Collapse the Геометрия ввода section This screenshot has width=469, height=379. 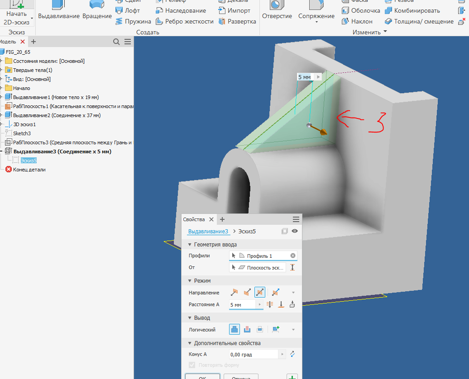[190, 244]
